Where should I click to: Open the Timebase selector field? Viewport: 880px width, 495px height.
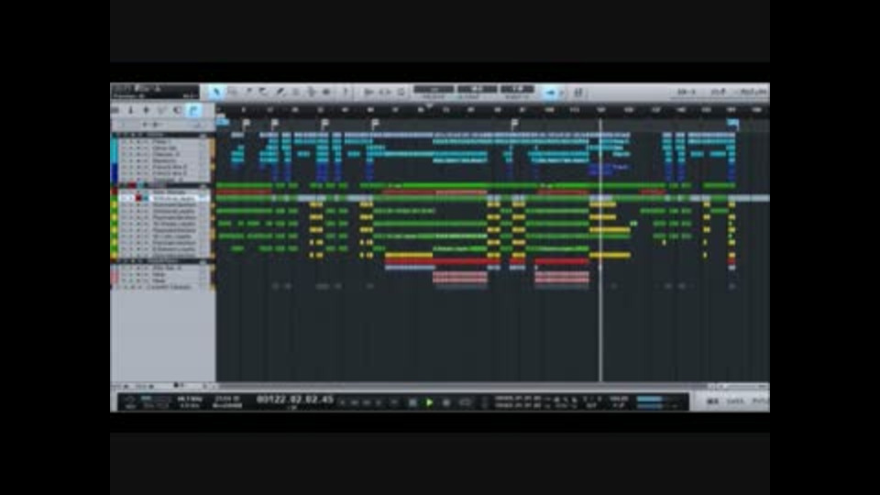point(477,89)
